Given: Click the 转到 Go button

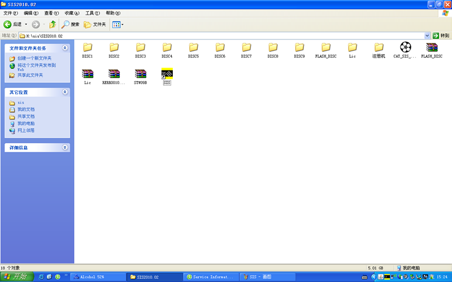Looking at the screenshot, I should tap(441, 36).
